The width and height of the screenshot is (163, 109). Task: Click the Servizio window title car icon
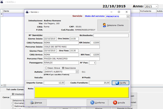point(27,12)
